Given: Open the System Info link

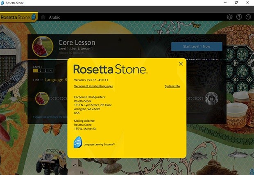Looking at the screenshot, I should (172, 86).
